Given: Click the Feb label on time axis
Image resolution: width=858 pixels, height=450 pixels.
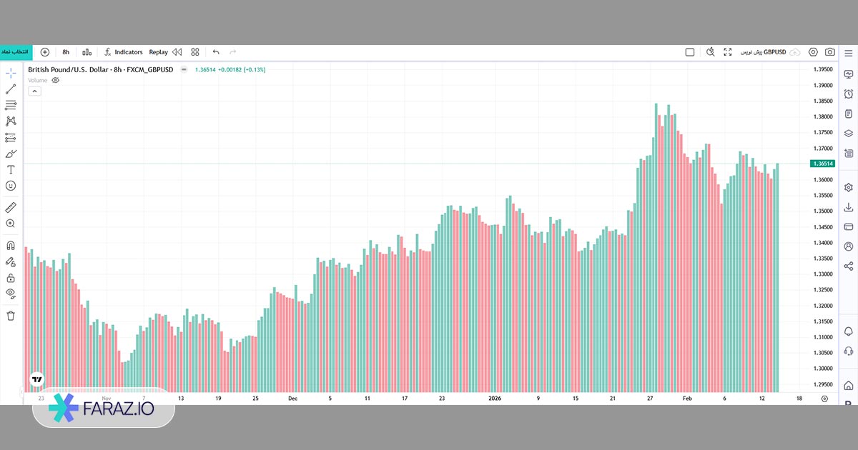Looking at the screenshot, I should [687, 399].
